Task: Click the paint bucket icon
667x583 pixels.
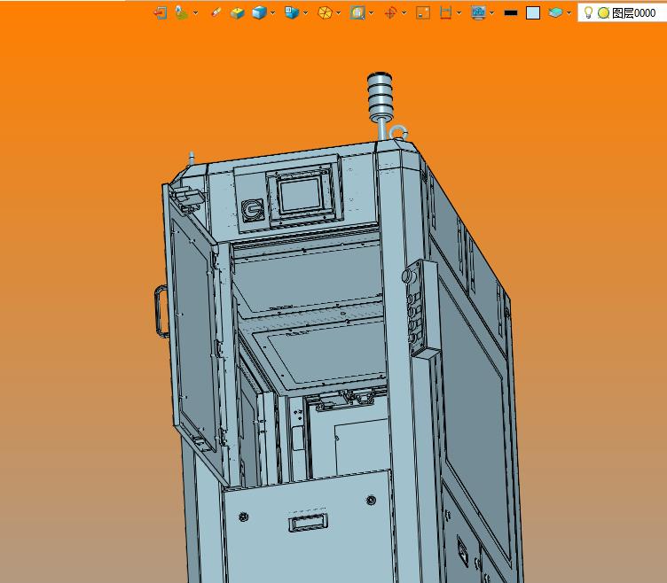Action: pyautogui.click(x=182, y=12)
